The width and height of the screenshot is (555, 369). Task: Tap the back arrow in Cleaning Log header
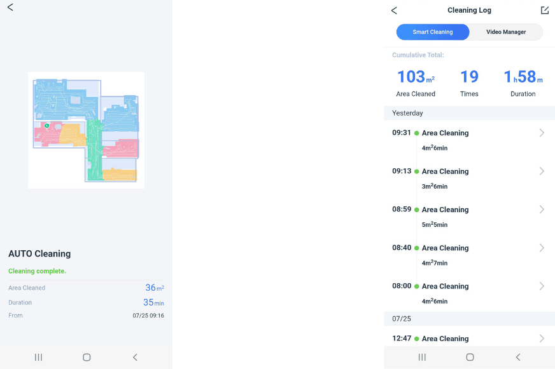click(x=394, y=11)
